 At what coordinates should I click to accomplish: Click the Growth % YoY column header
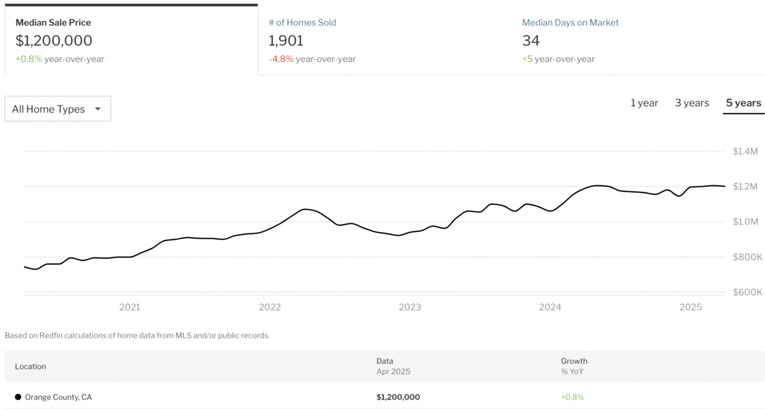click(x=574, y=366)
